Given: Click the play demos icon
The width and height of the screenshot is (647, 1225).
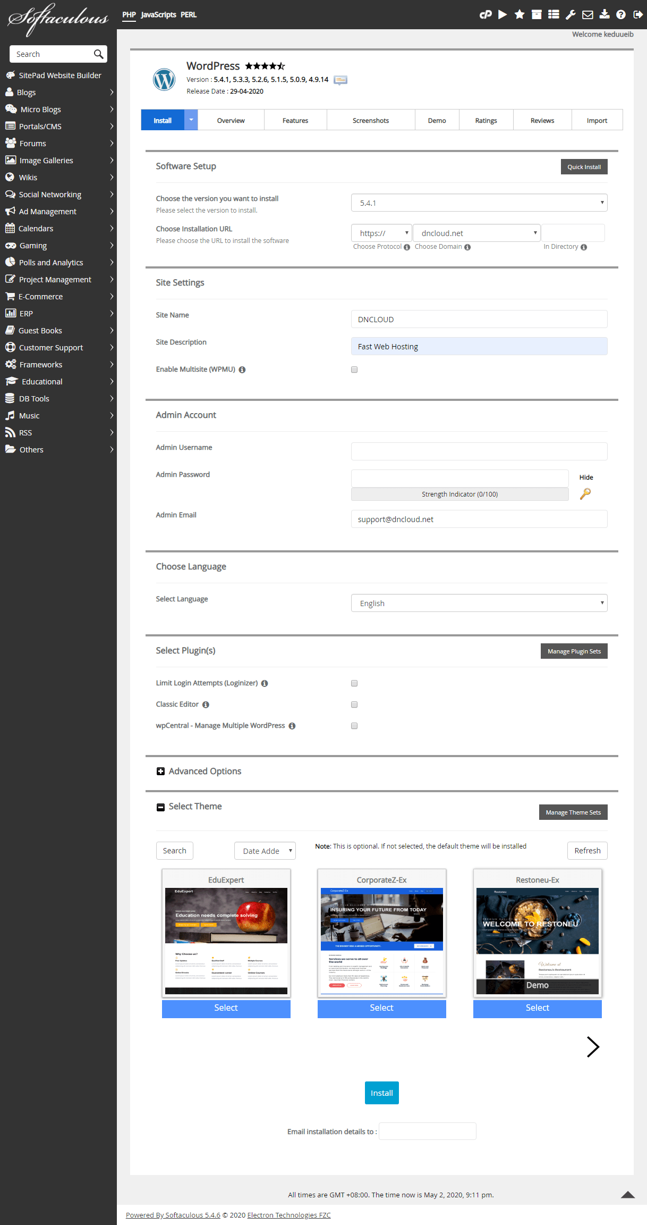Looking at the screenshot, I should (503, 14).
